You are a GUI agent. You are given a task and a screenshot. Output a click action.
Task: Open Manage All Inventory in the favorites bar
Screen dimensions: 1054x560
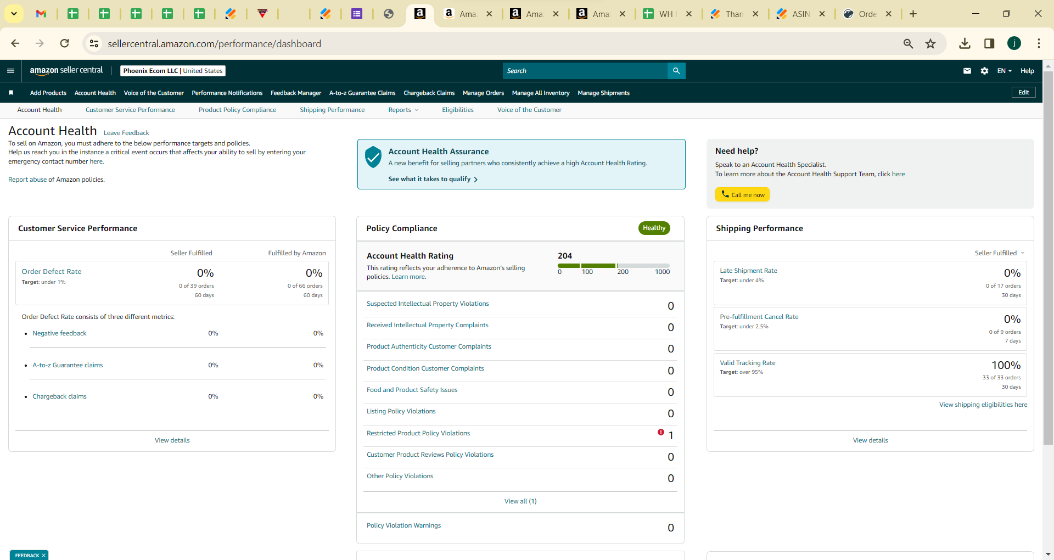(541, 93)
